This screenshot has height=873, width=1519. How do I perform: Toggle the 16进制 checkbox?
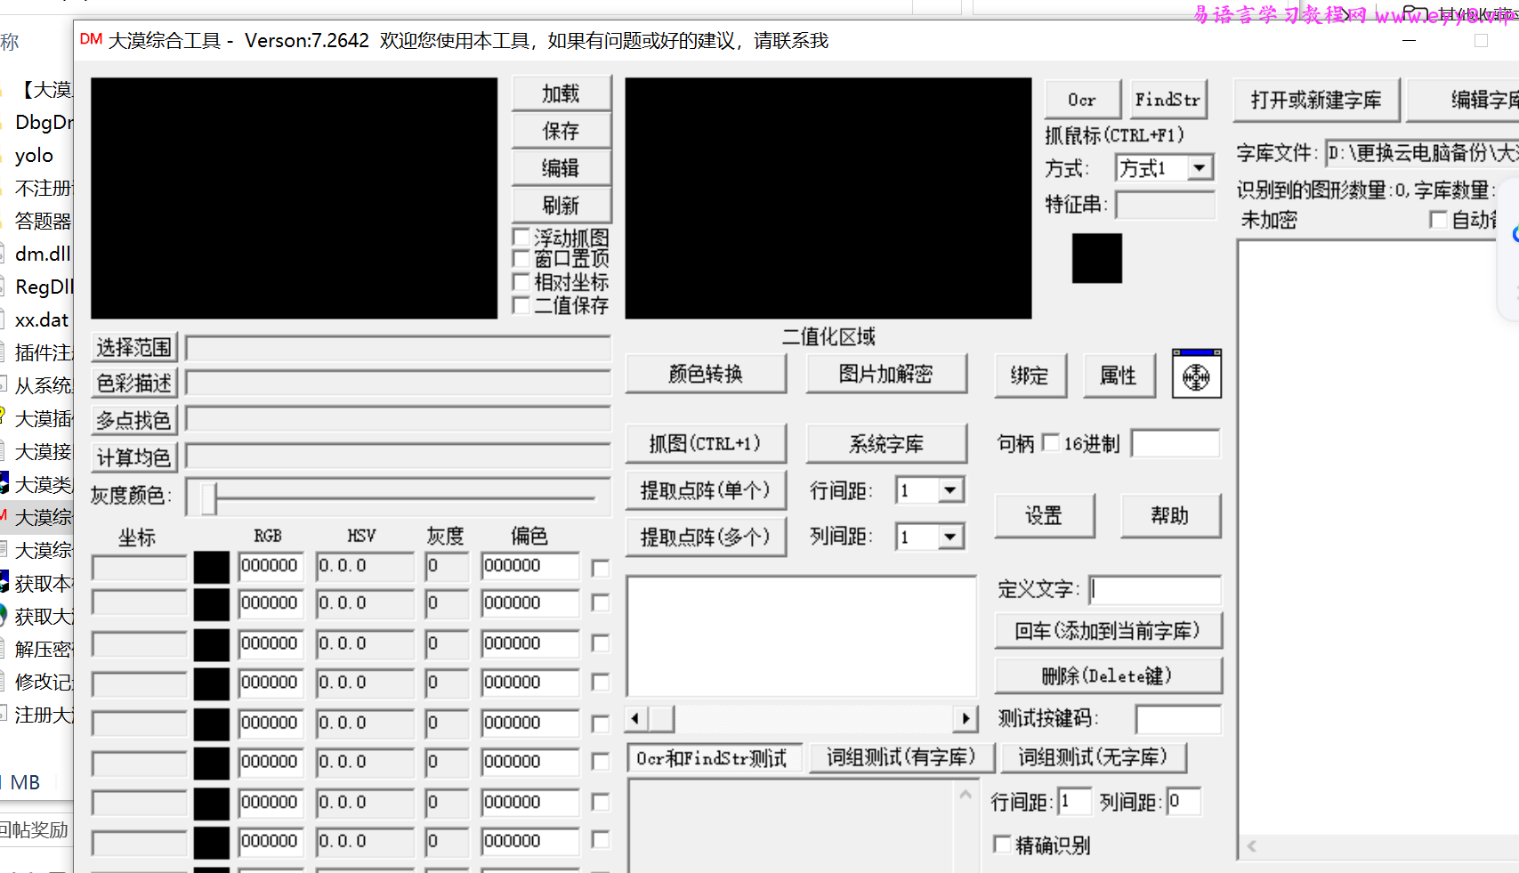(1050, 442)
